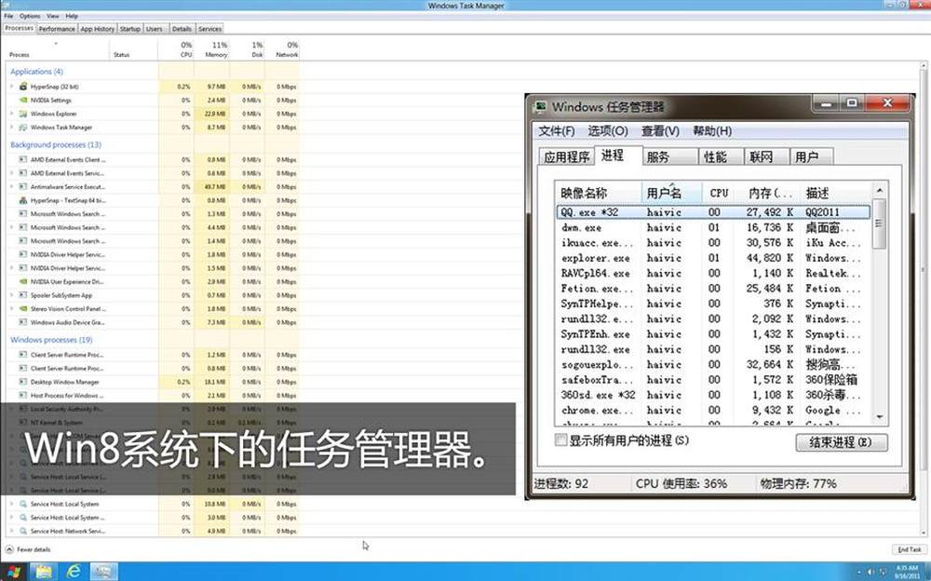Click the AMD External Events Client icon
Screen dimensions: 931x581
(x=23, y=159)
